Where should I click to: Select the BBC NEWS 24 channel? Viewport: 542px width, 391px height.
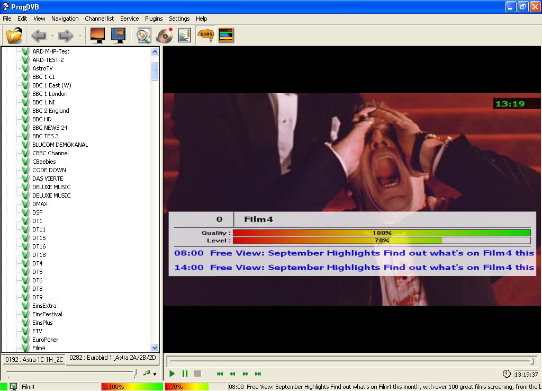pyautogui.click(x=50, y=128)
